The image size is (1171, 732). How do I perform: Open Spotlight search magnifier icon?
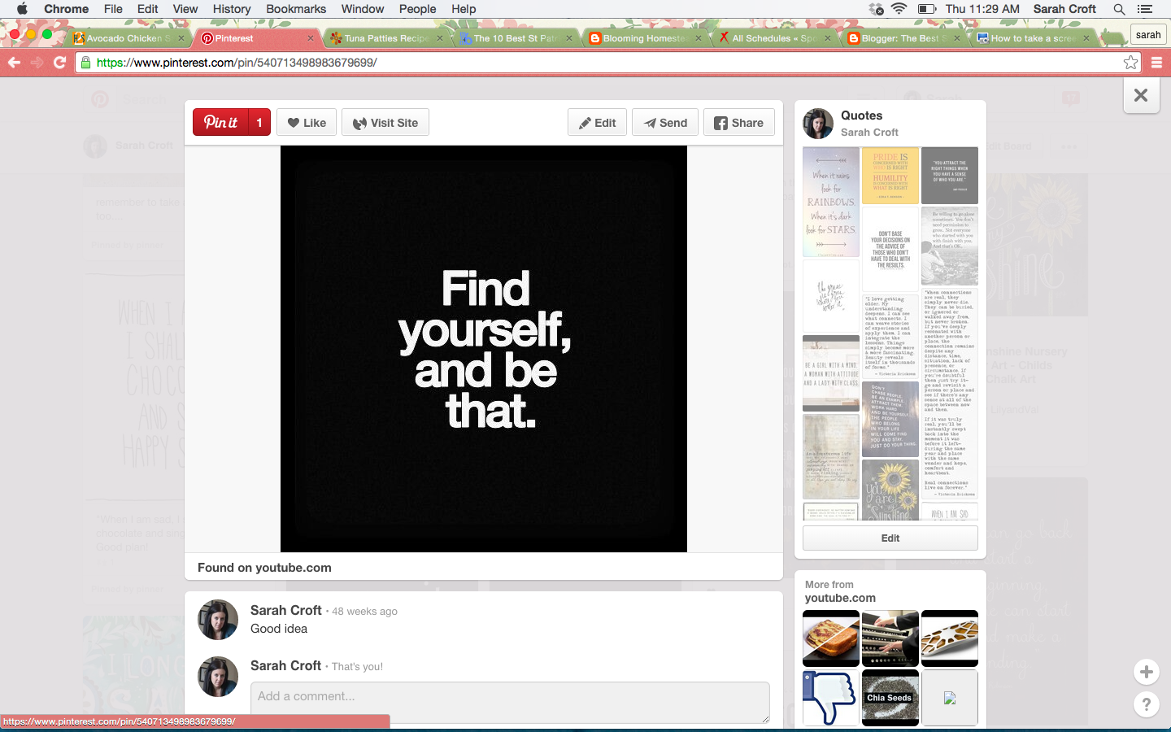1119,9
